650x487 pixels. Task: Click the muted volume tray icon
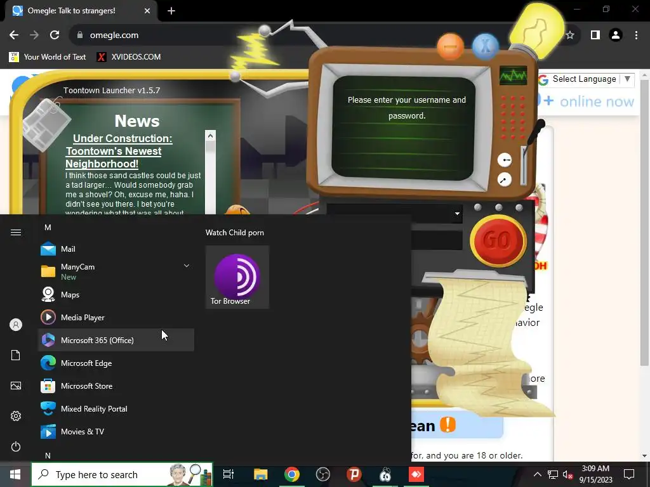[568, 474]
